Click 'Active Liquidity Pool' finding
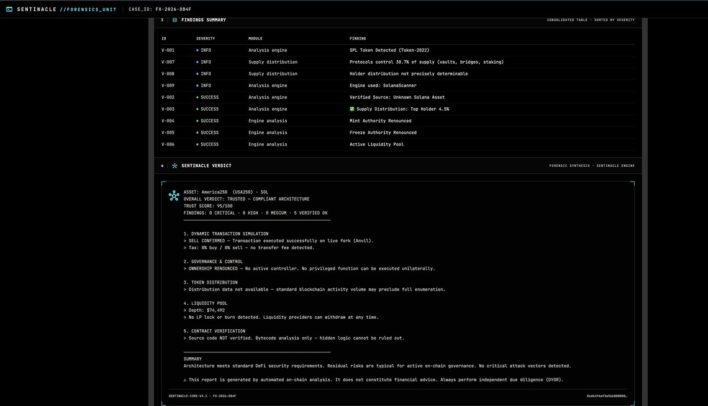This screenshot has width=708, height=406. (x=376, y=144)
